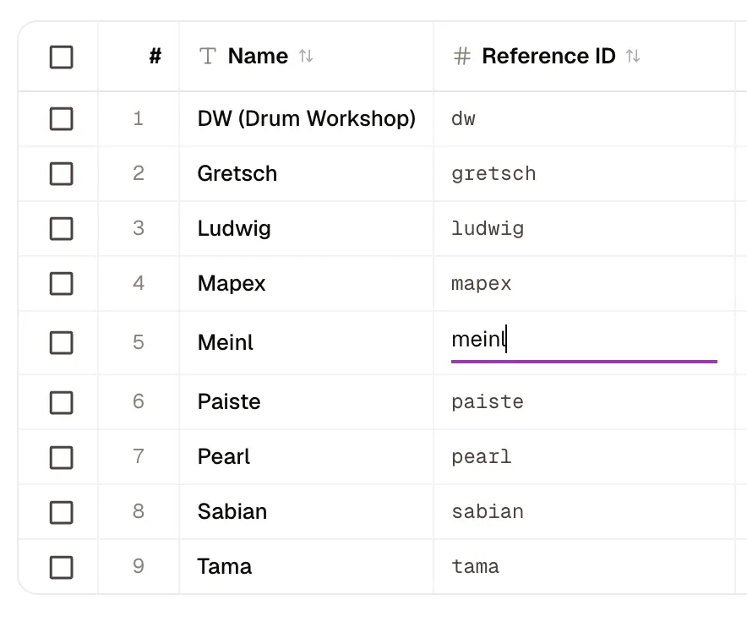Click the Pearl name cell
This screenshot has height=627, width=747.
[x=307, y=457]
